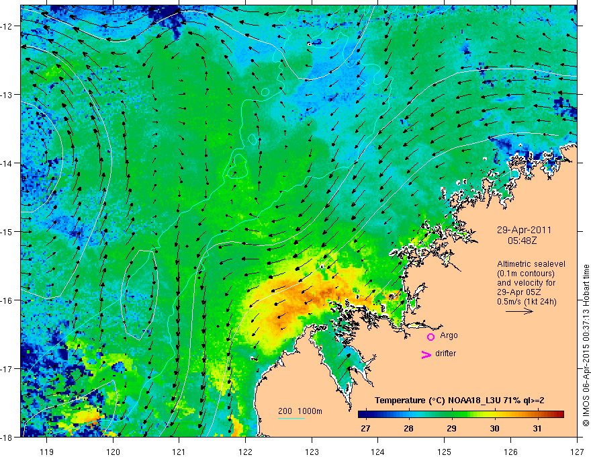Click the cyan 200 1000m depth contour line
This screenshot has height=457, width=591.
291,418
